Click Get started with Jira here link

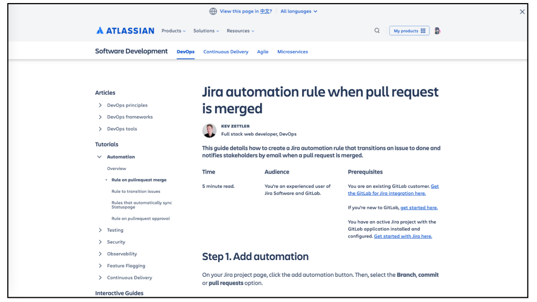[403, 236]
